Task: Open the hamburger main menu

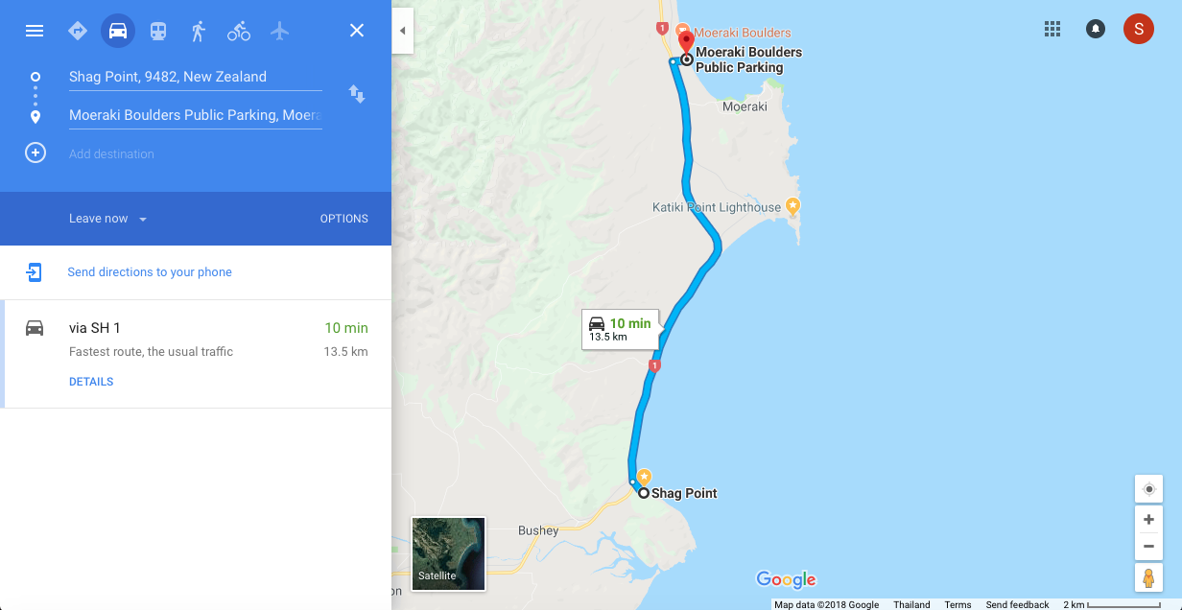Action: tap(35, 31)
